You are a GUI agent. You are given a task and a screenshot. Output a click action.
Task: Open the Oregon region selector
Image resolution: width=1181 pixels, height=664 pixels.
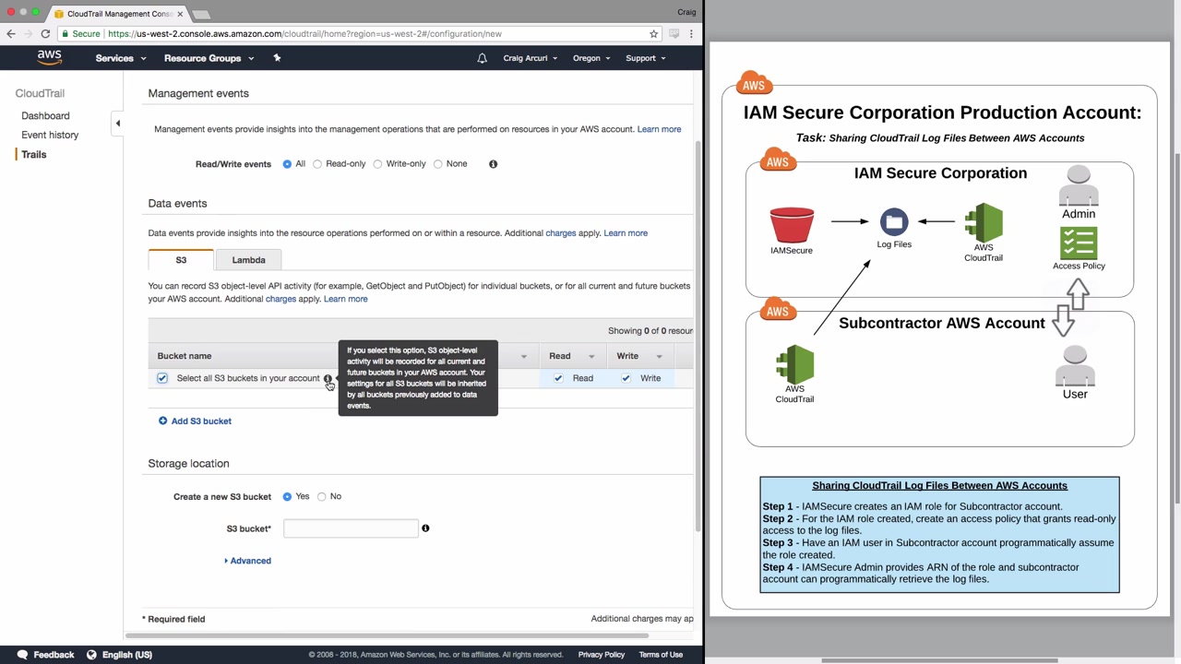tap(591, 58)
